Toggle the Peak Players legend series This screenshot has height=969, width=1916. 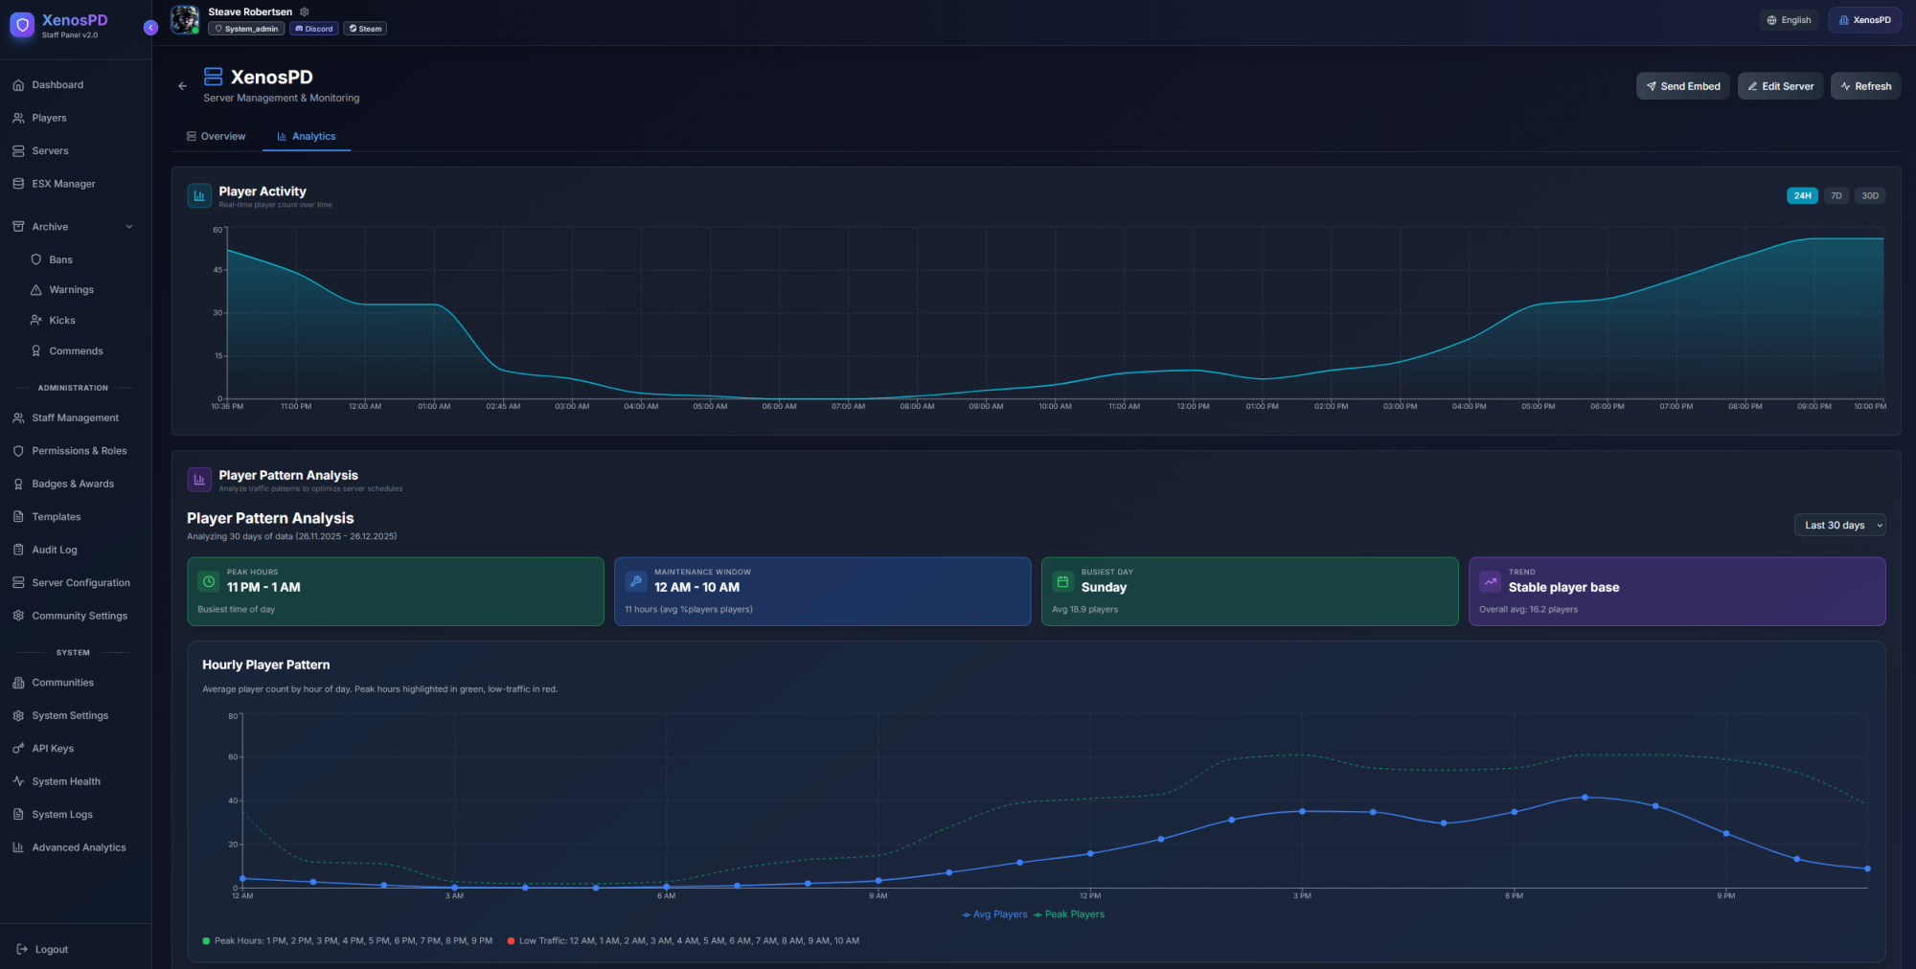coord(1069,914)
